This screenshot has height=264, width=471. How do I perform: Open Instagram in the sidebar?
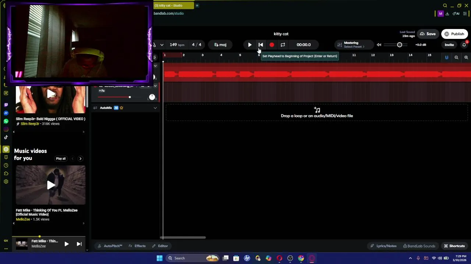[6, 129]
